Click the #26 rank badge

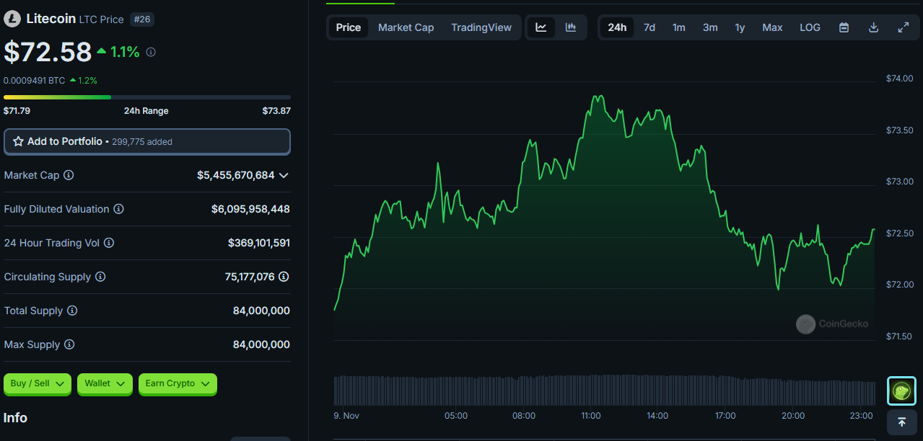click(x=142, y=19)
